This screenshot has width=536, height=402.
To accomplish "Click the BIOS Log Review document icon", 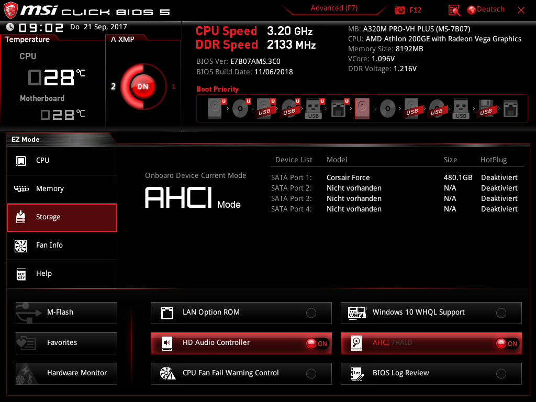I will coord(357,374).
